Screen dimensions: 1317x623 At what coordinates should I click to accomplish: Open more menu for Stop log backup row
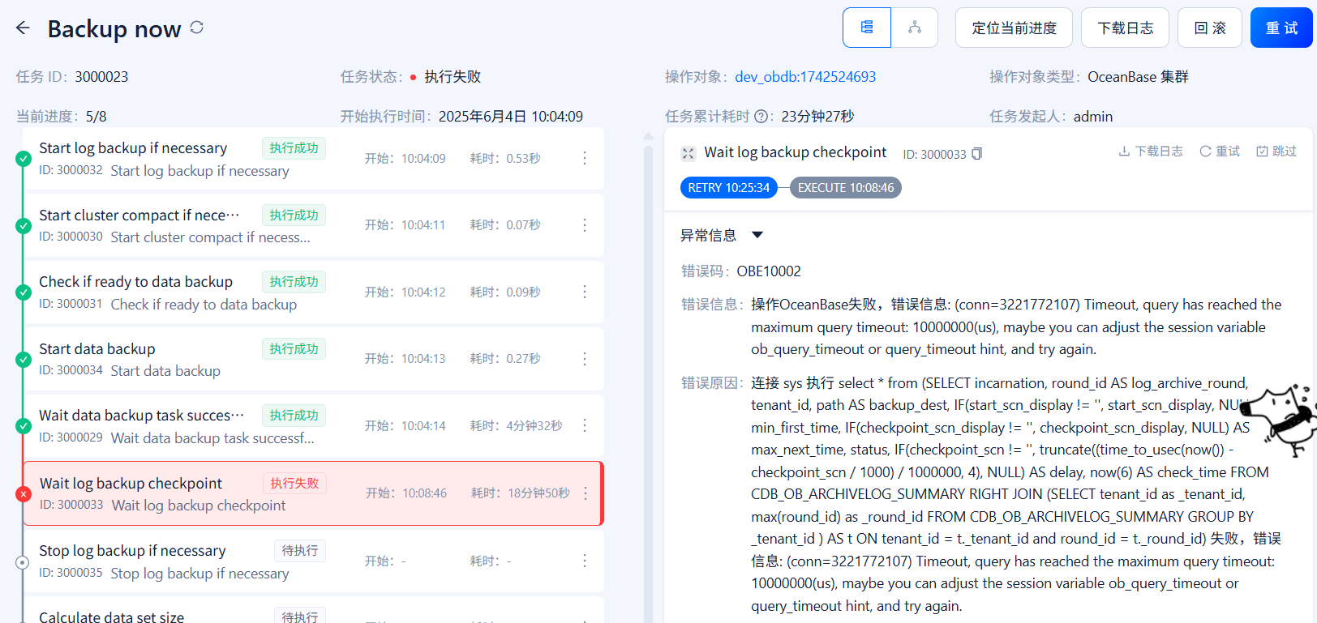[x=585, y=561]
